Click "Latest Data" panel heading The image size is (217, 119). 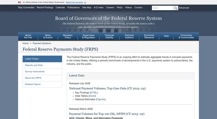(x=77, y=75)
